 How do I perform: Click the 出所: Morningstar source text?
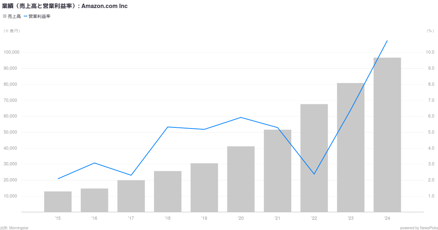click(x=15, y=228)
